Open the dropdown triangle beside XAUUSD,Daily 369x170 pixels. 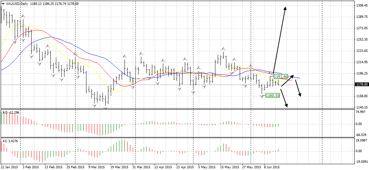pyautogui.click(x=3, y=3)
